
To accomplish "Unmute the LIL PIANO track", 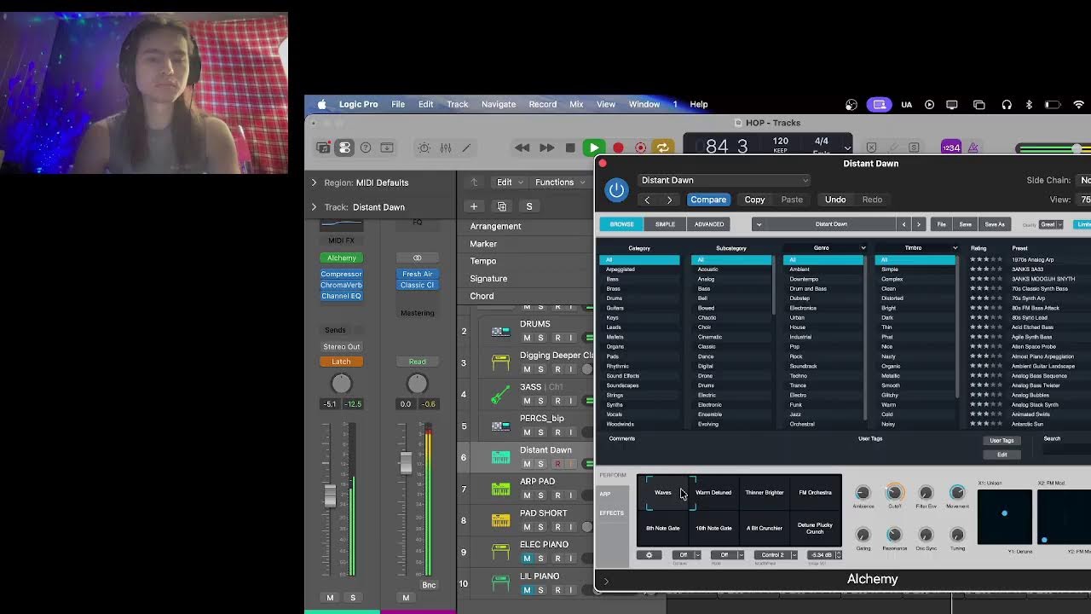I will (x=527, y=590).
